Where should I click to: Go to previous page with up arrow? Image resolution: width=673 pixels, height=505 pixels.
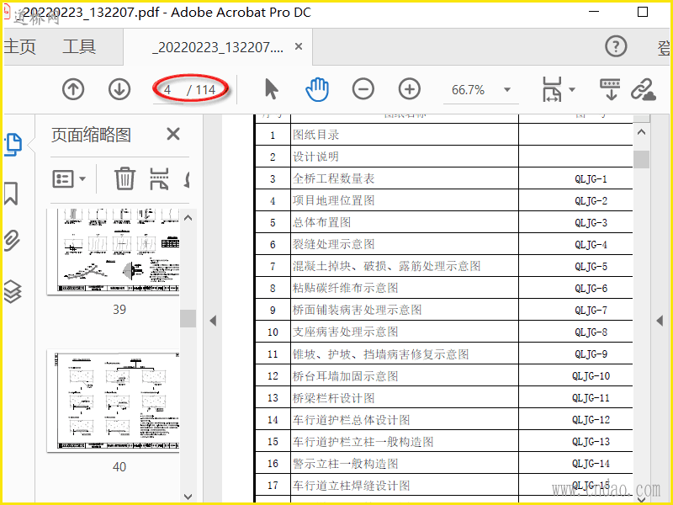click(73, 90)
